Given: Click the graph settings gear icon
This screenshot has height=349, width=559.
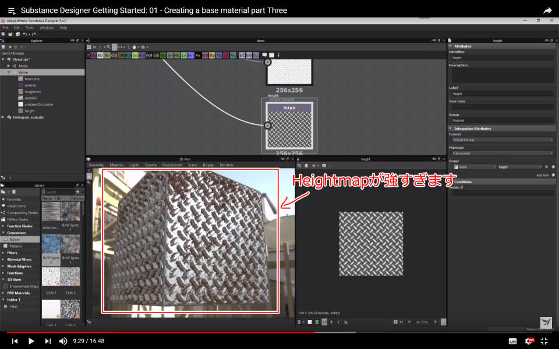Looking at the screenshot, I should click(143, 47).
